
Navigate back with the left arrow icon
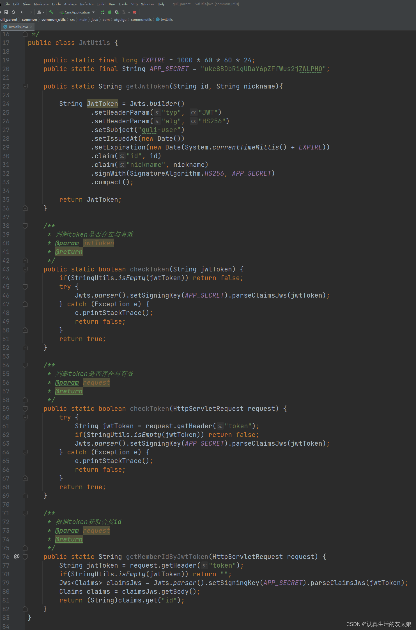point(23,12)
